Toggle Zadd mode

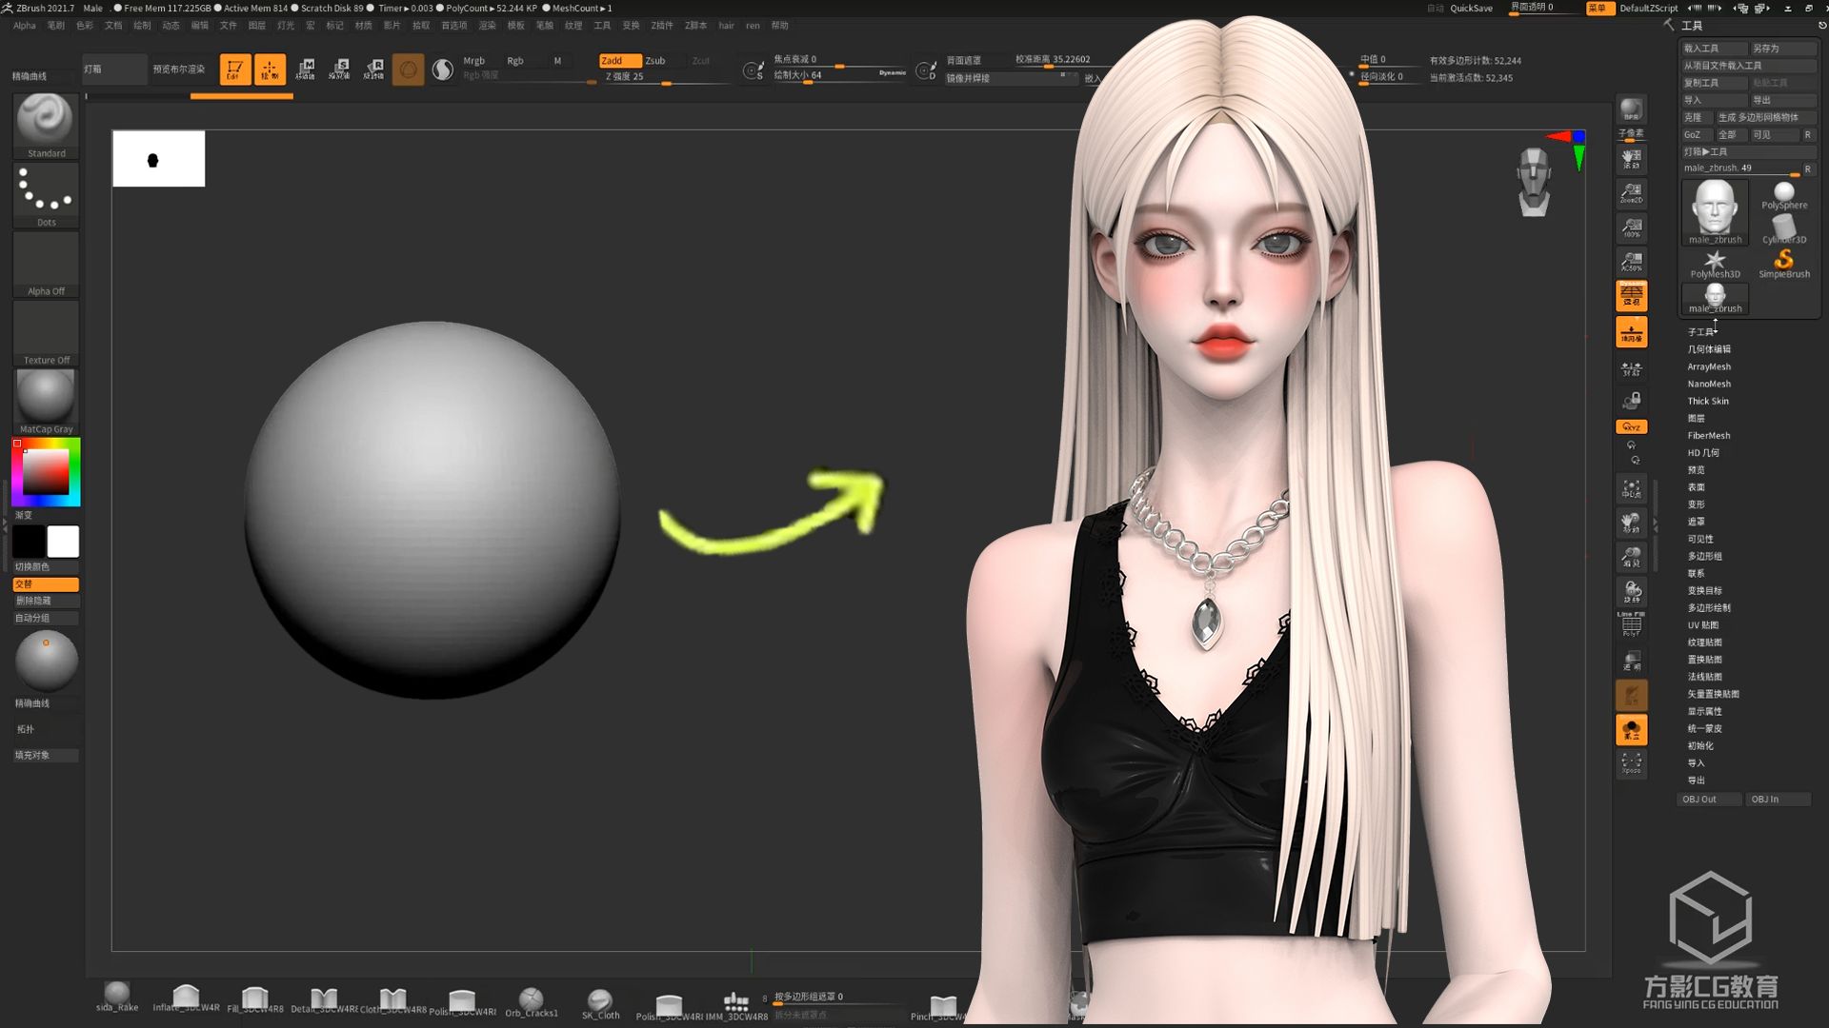point(619,60)
